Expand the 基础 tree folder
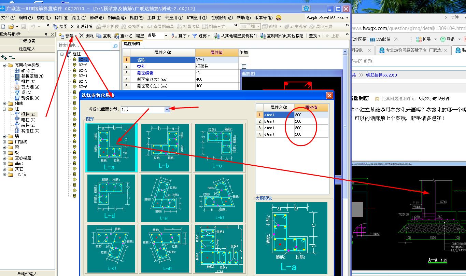 click(x=4, y=164)
